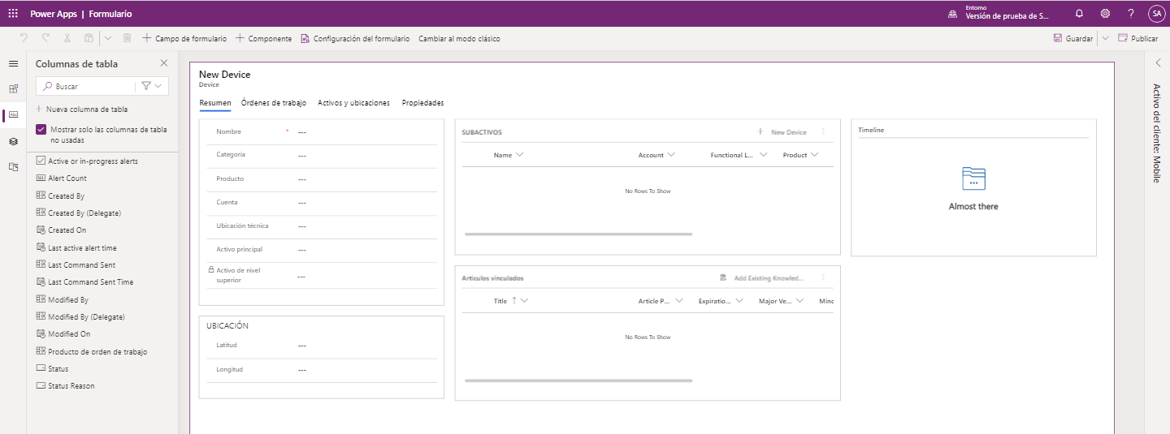Image resolution: width=1170 pixels, height=434 pixels.
Task: Expand the Account column header chevron
Action: (x=670, y=155)
